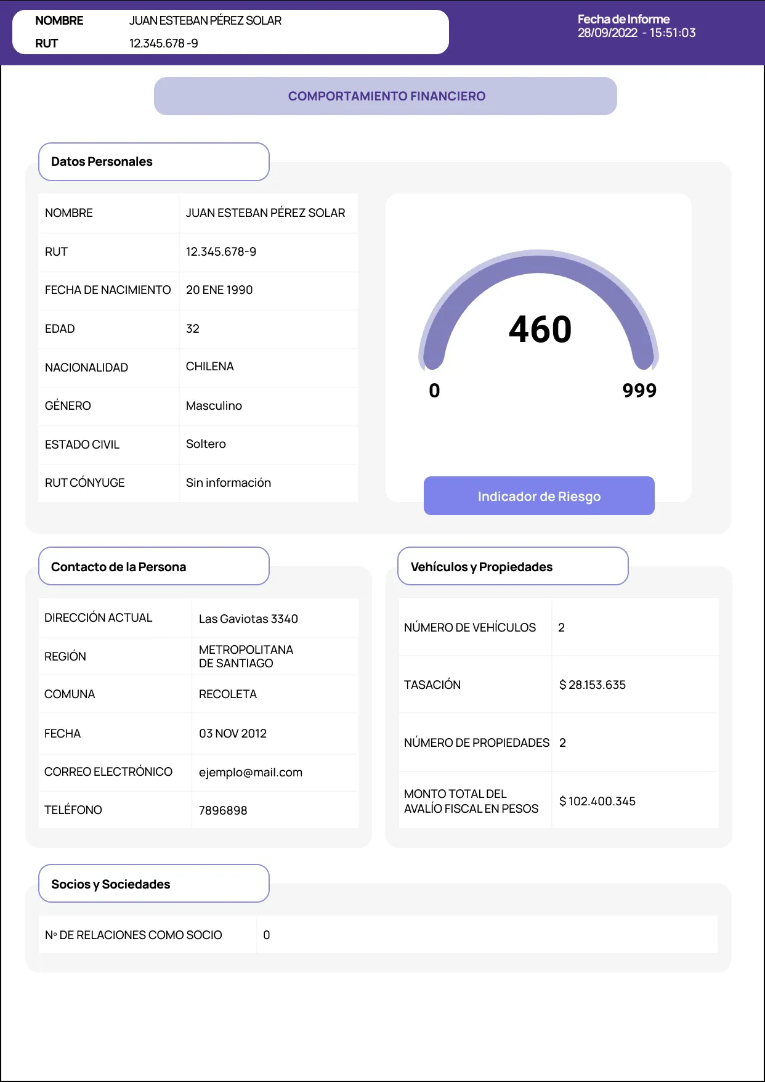Open the Datos Personales section tab

tap(154, 161)
